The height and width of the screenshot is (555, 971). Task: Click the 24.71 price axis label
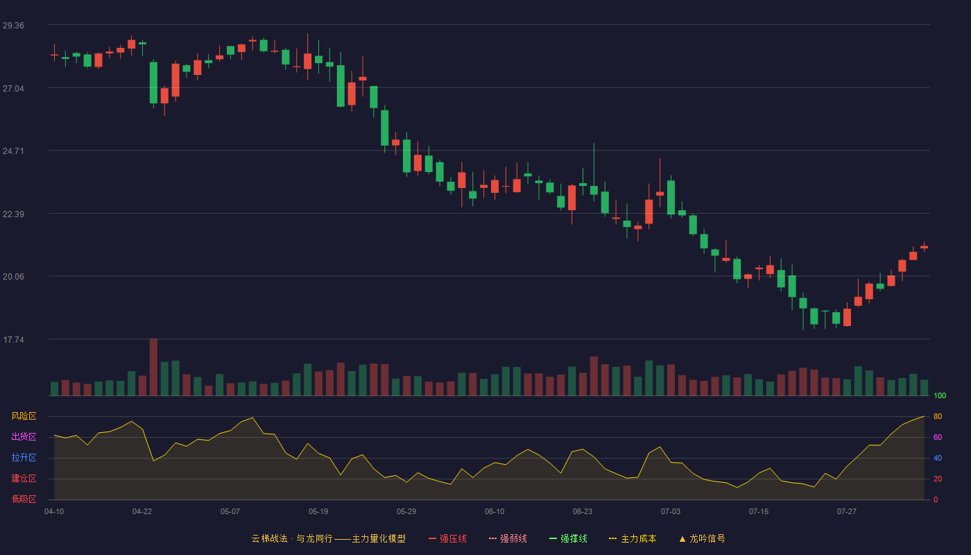[13, 151]
